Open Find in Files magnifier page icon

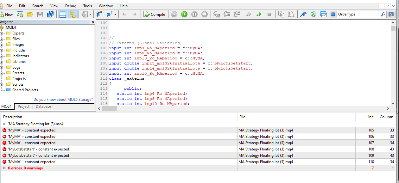coord(291,14)
